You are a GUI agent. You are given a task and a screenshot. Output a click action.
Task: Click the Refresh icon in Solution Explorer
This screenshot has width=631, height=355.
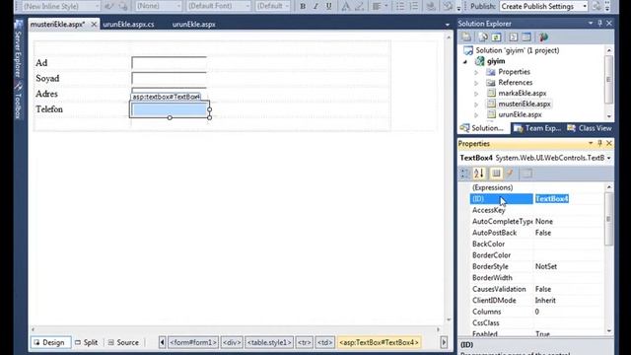click(496, 37)
